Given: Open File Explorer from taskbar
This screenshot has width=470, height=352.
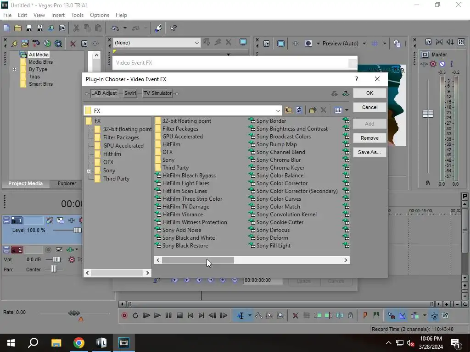Looking at the screenshot, I should point(56,343).
